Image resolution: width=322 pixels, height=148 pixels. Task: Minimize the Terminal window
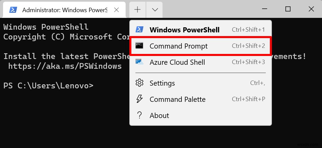(x=264, y=9)
